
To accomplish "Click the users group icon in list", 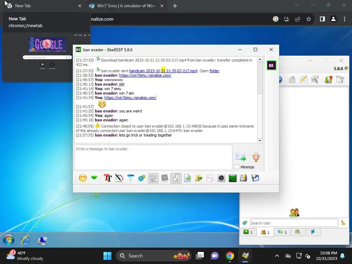I will pyautogui.click(x=294, y=212).
